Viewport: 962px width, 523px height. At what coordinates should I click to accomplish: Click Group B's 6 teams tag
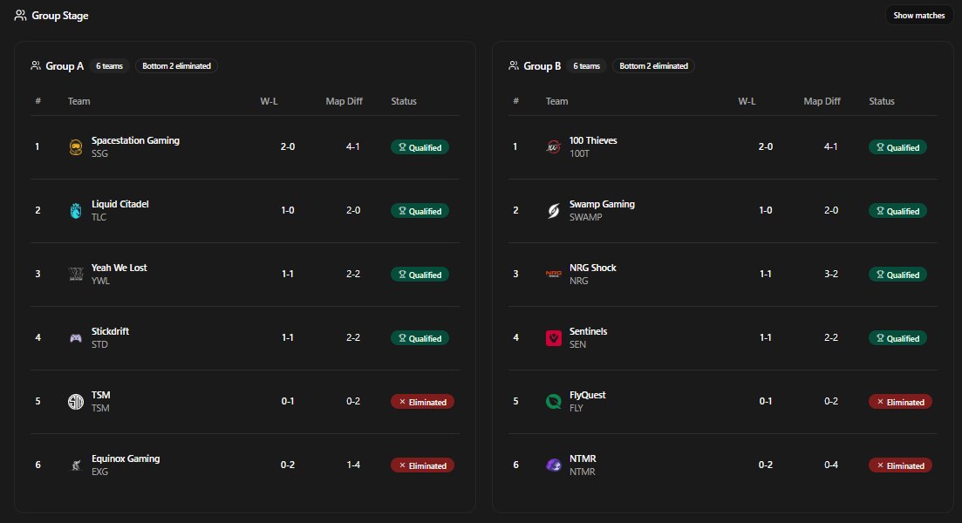586,65
